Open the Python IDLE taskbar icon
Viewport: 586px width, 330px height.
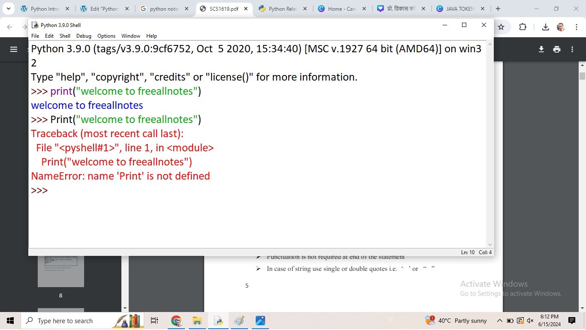pyautogui.click(x=218, y=321)
